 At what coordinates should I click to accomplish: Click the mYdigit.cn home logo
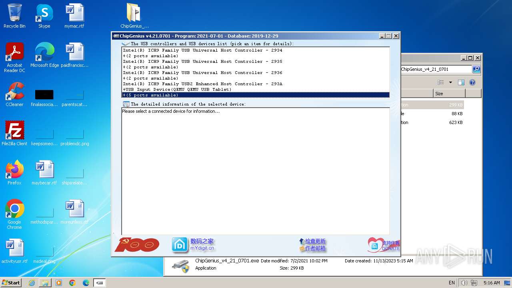(x=180, y=245)
